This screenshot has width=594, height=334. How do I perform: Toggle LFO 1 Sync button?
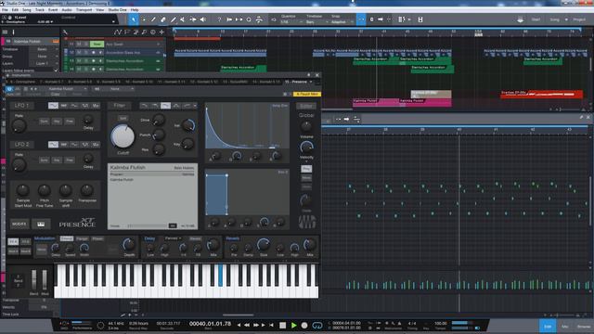(44, 122)
